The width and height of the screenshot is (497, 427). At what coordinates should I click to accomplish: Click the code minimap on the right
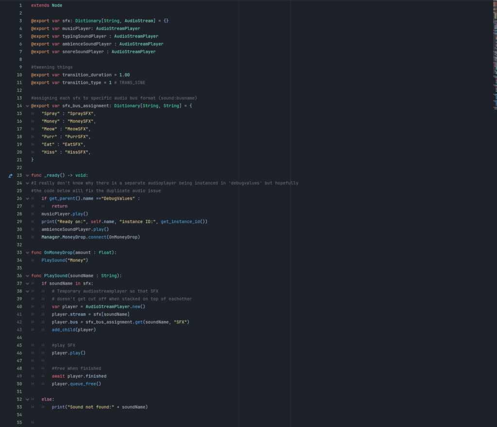pos(494,49)
